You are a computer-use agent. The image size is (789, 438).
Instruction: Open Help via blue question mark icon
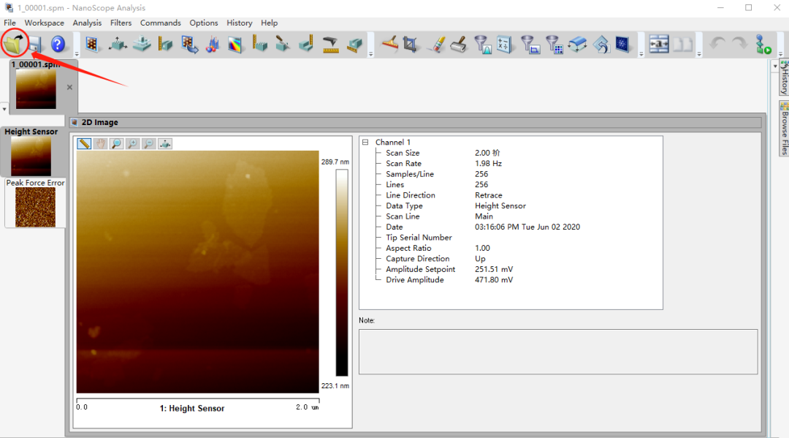pyautogui.click(x=58, y=45)
